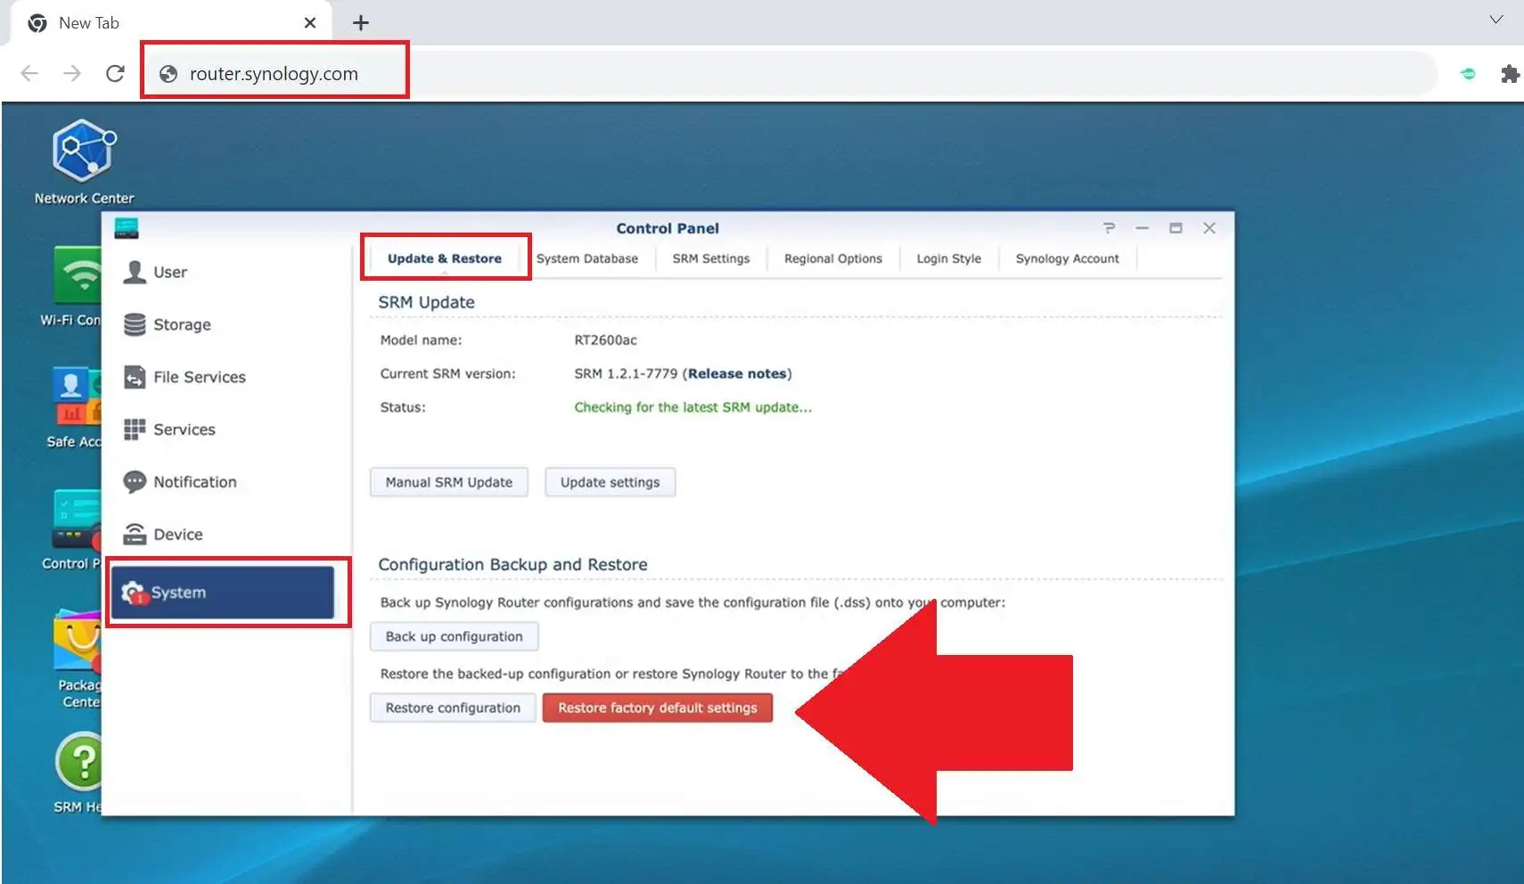Open a new browser tab with plus
Screen dimensions: 1524x884
361,23
